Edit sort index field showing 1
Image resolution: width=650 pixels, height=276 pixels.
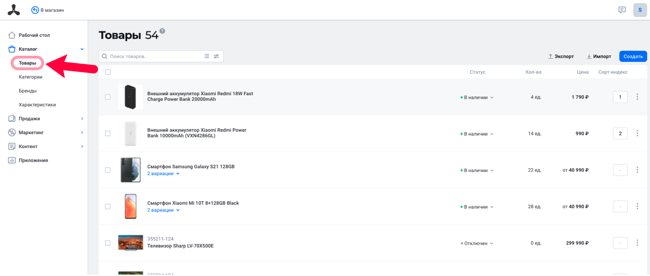point(620,97)
